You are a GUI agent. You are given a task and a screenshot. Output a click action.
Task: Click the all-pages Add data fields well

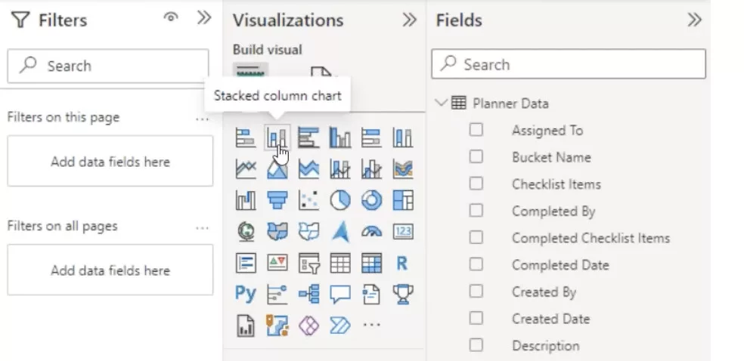point(110,270)
